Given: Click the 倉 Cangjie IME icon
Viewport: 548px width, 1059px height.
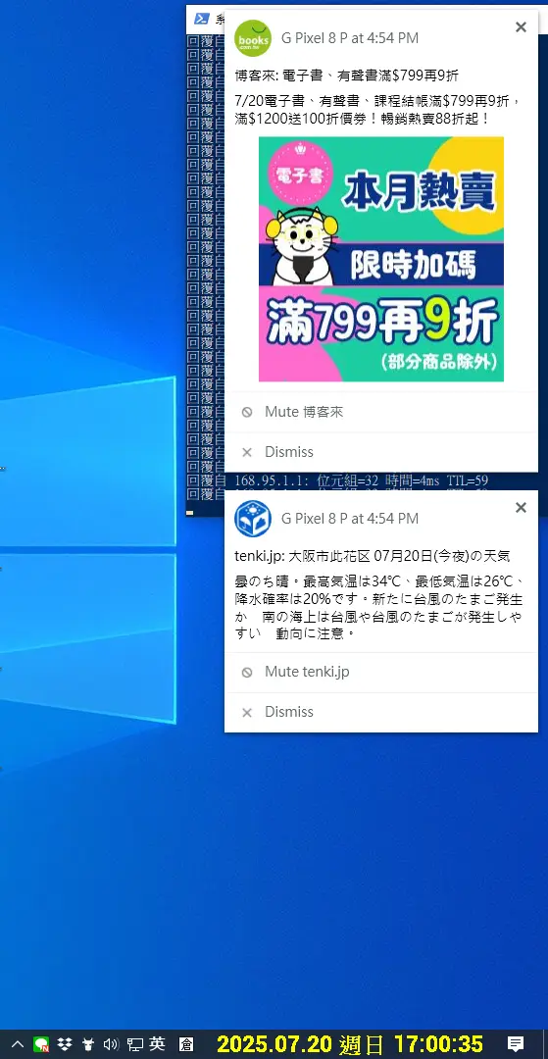Looking at the screenshot, I should [187, 1044].
